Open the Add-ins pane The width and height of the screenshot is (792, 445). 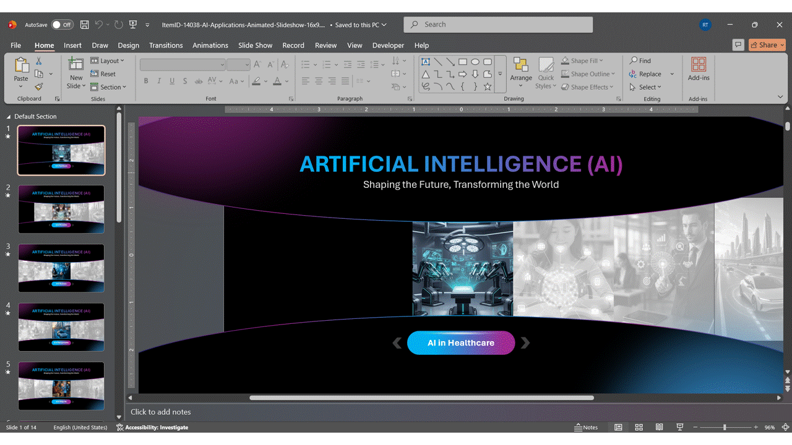pyautogui.click(x=699, y=69)
